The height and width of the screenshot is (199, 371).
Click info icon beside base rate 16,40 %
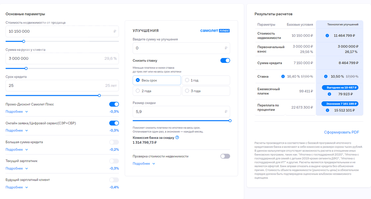[x=283, y=76]
